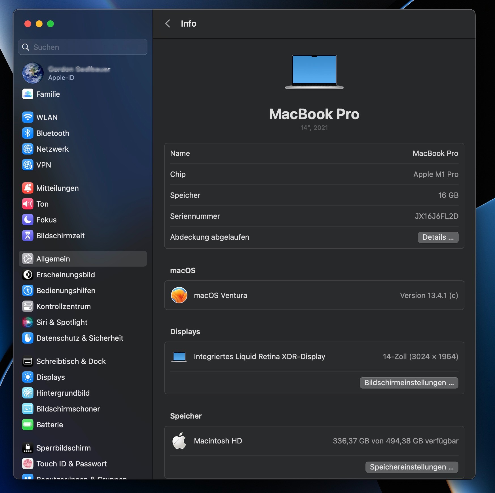Open coverage Details button
This screenshot has width=495, height=493.
438,237
